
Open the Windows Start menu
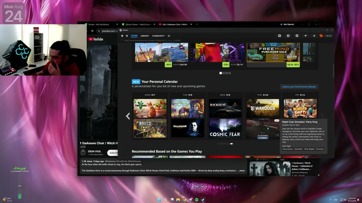(159, 200)
